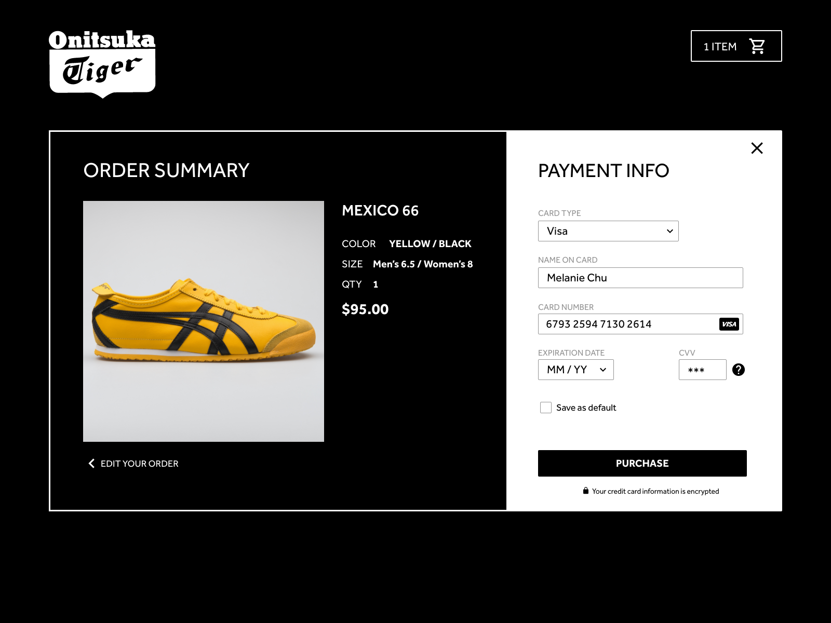831x623 pixels.
Task: Click Edit Your Order link
Action: (139, 463)
